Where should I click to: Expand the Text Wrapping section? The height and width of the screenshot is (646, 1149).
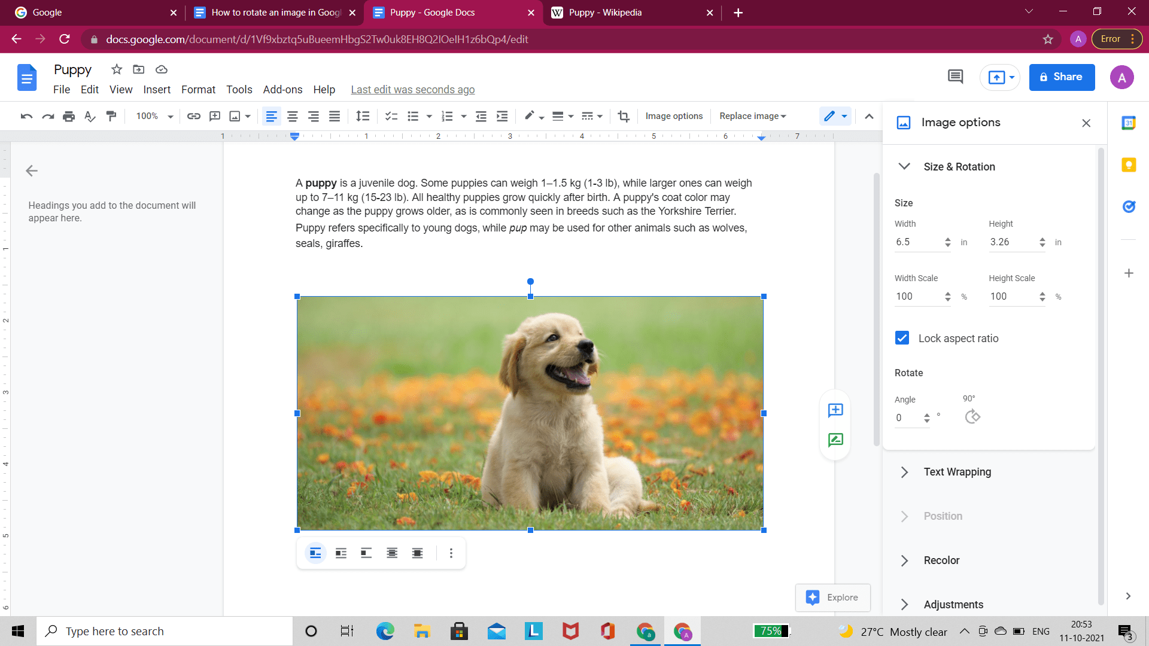pyautogui.click(x=956, y=472)
